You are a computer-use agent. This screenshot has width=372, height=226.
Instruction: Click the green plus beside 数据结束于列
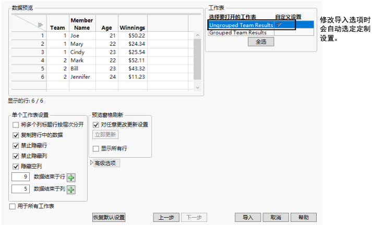71,190
